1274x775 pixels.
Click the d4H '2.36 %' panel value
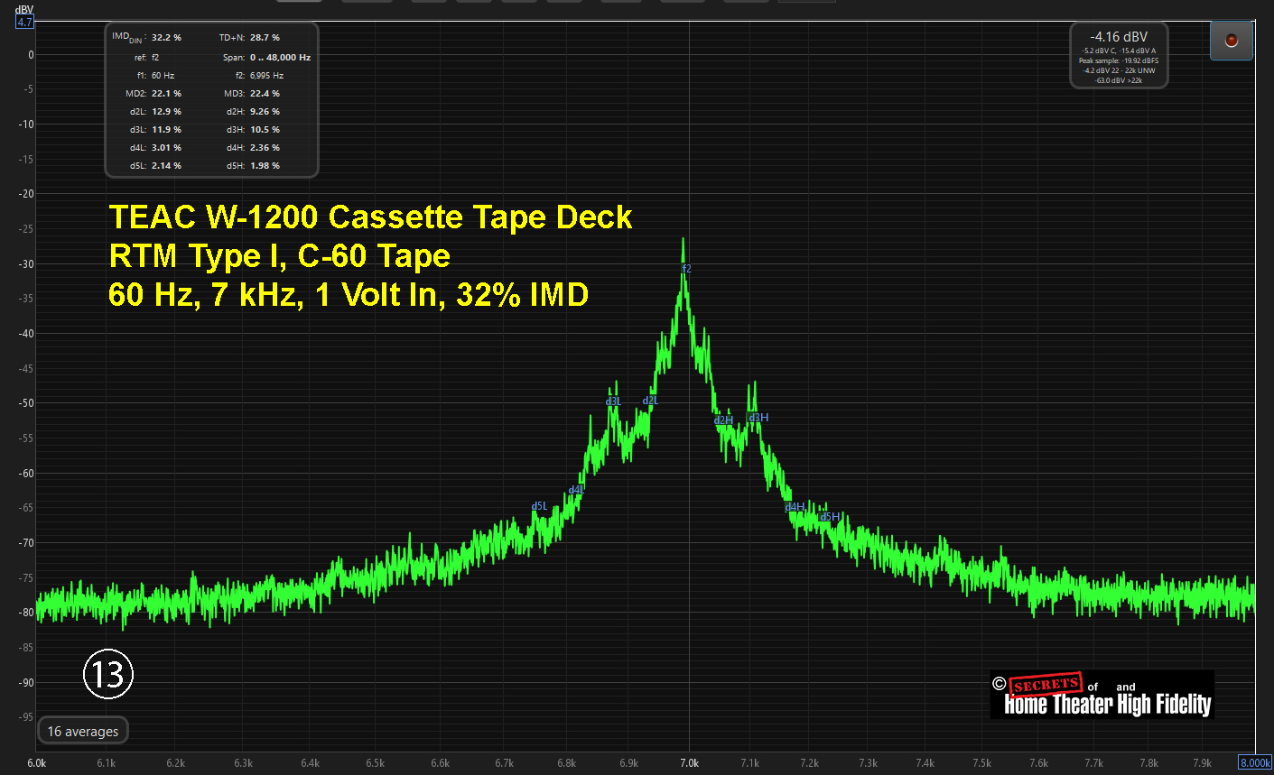265,148
